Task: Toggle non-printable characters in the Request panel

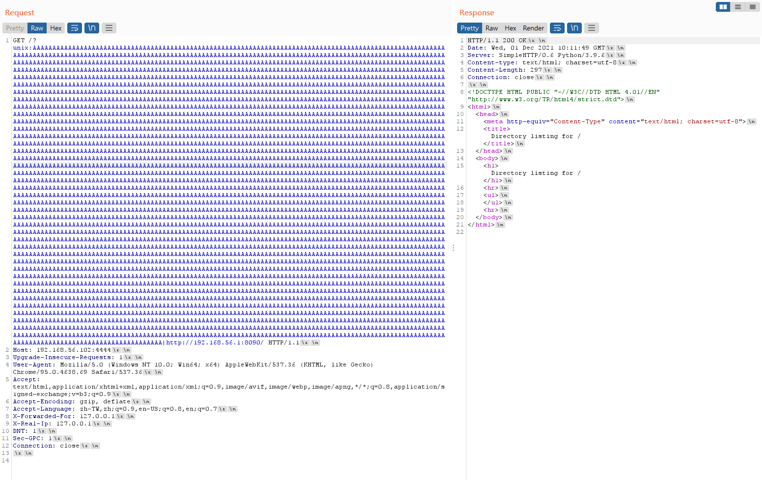Action: [x=92, y=28]
